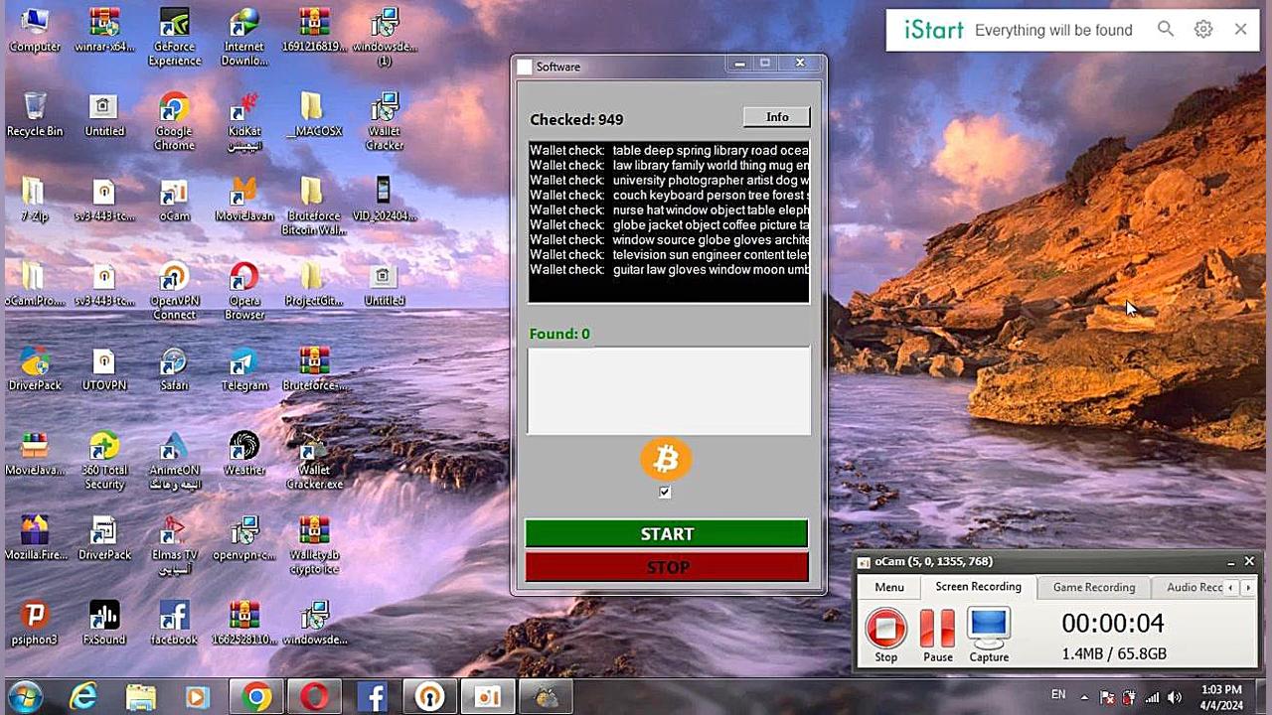
Task: Toggle the checkbox below the Bitcoin logo
Action: 665,492
